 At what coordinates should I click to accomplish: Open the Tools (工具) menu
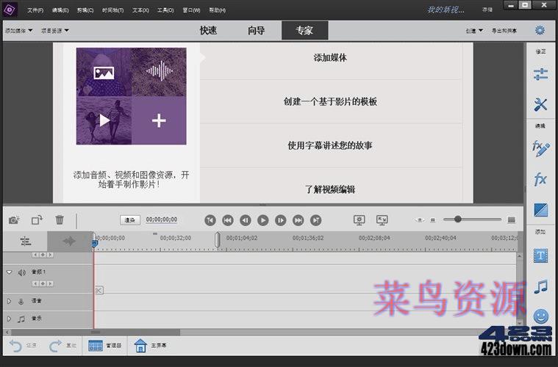pyautogui.click(x=165, y=10)
